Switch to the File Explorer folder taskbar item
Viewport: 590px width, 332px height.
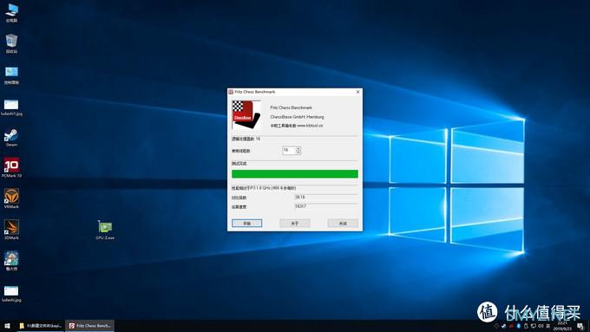[x=40, y=326]
